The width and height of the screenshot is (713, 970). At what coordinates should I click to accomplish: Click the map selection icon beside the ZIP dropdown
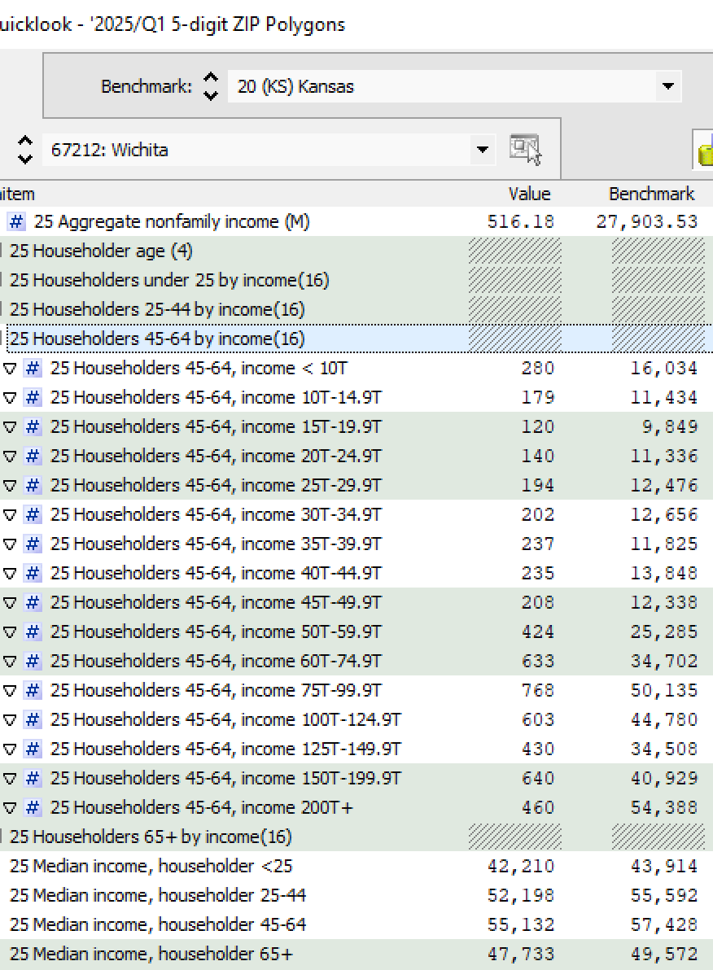[x=525, y=149]
